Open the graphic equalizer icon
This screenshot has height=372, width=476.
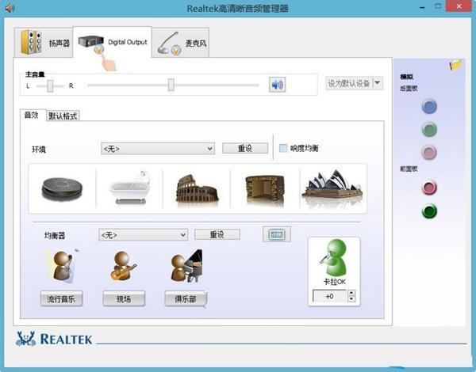click(x=277, y=234)
